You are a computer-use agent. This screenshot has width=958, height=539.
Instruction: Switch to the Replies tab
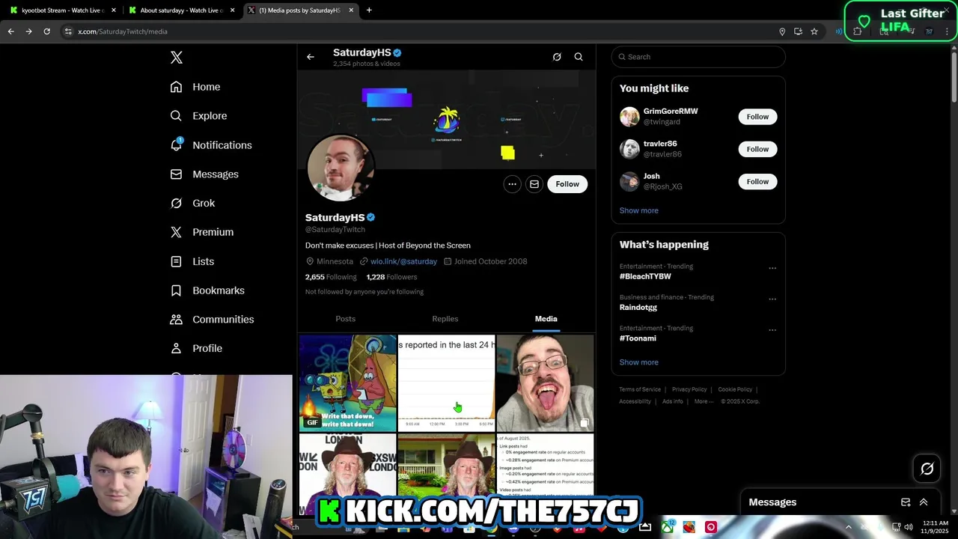(445, 319)
